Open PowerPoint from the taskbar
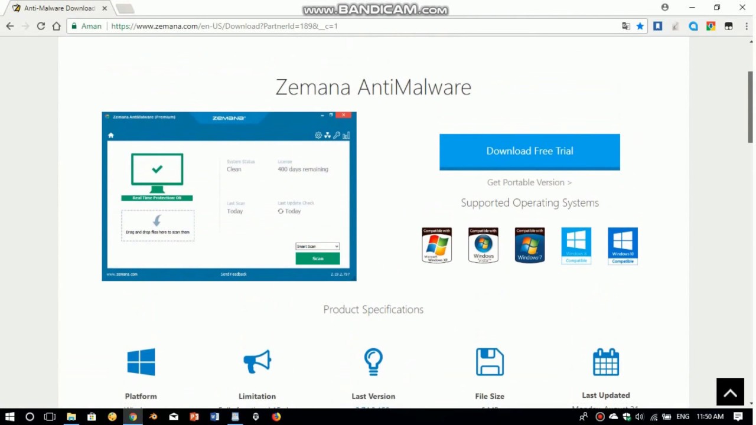The image size is (756, 425). pyautogui.click(x=194, y=417)
